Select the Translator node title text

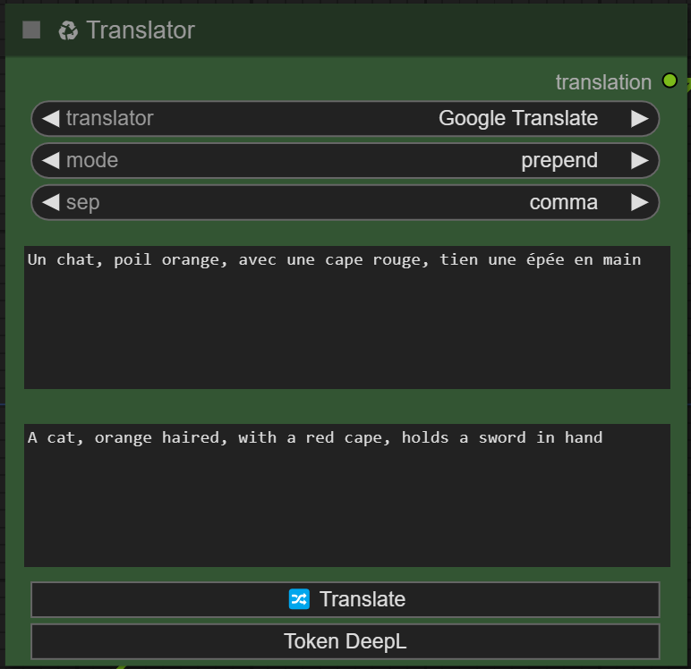point(141,30)
